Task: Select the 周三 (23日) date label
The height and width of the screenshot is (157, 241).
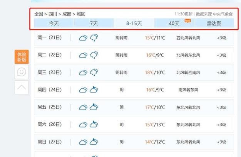Action: [x=50, y=72]
